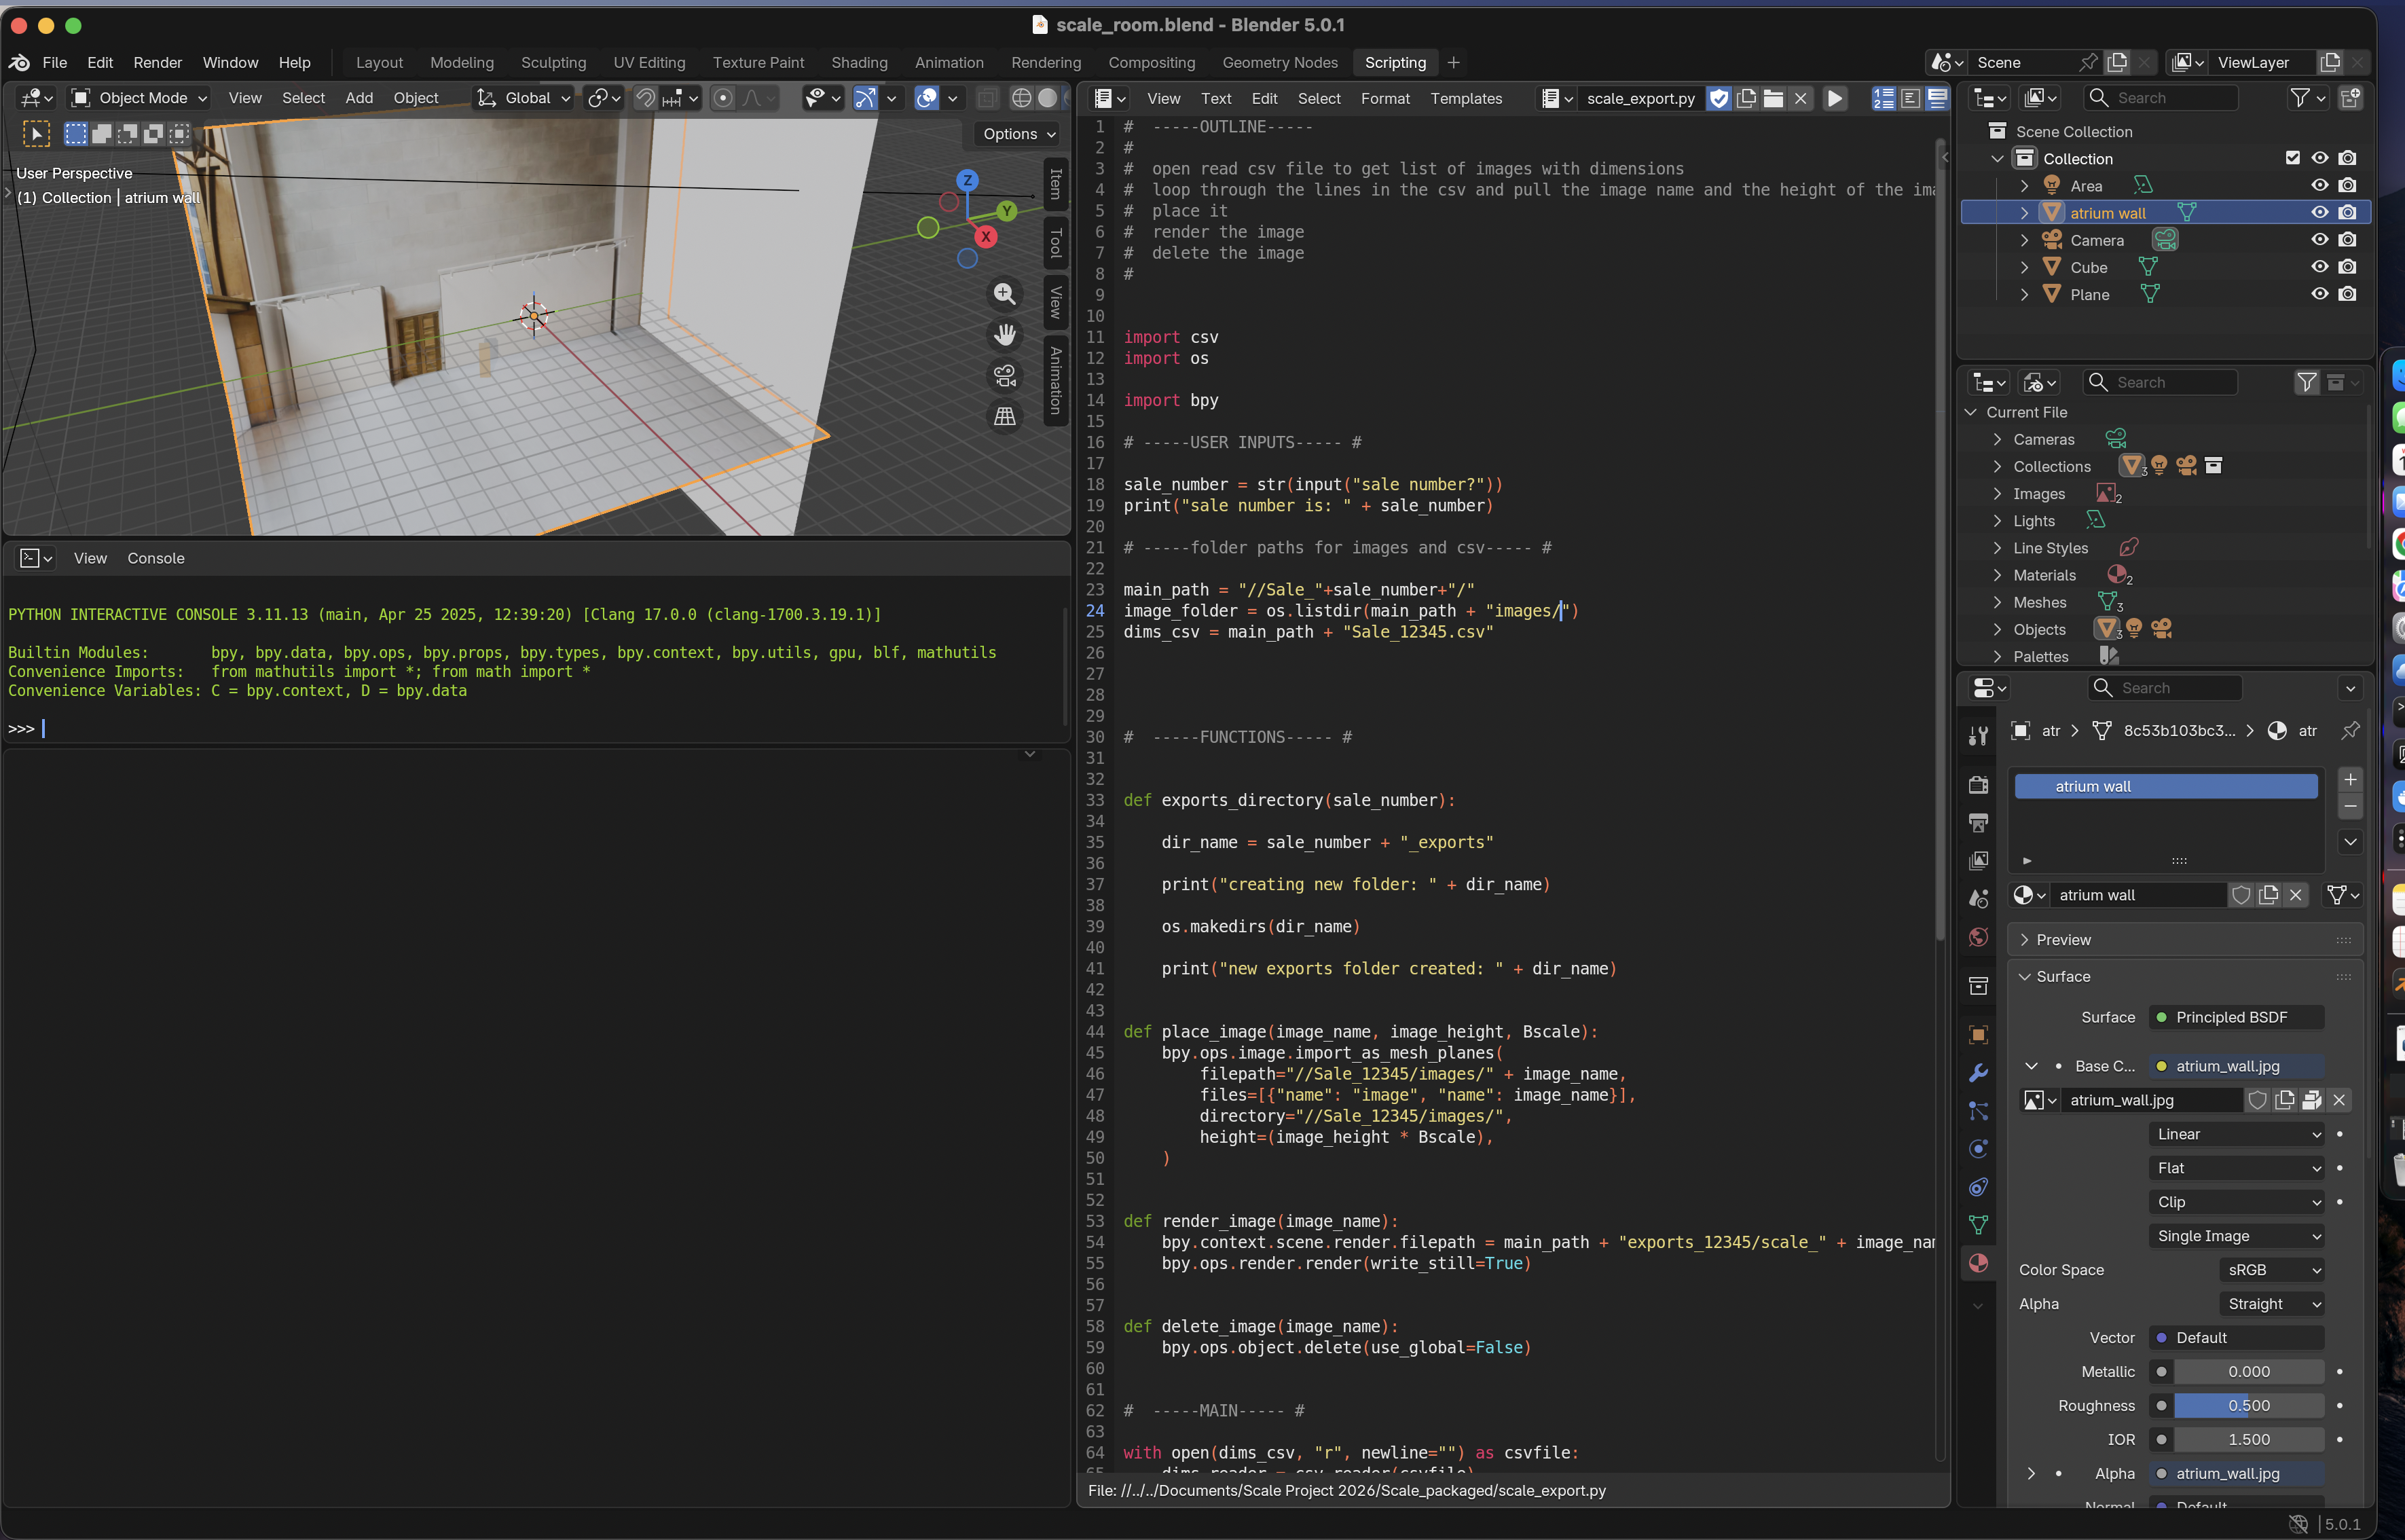This screenshot has width=2405, height=1540.
Task: Open the Object properties tab
Action: coord(1978,1035)
